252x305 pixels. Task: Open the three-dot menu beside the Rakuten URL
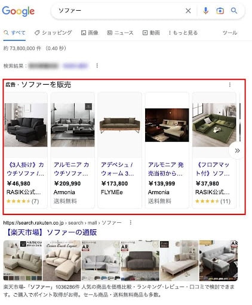click(x=131, y=223)
